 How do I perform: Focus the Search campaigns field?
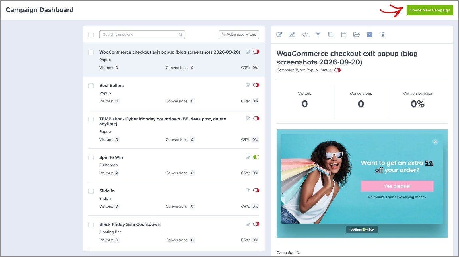[x=142, y=35]
